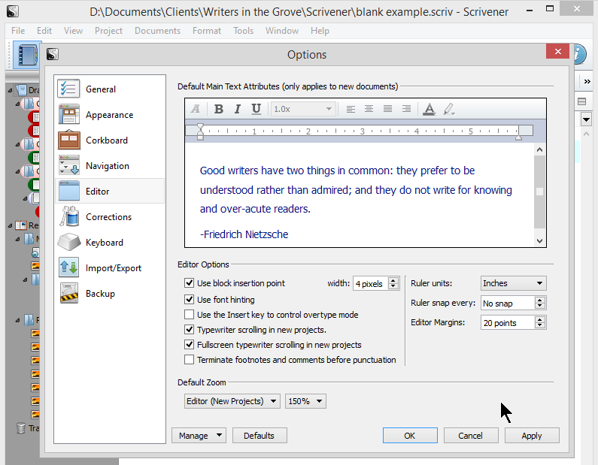Viewport: 598px width, 465px height.
Task: Click the Editor Margins 20 points field
Action: pyautogui.click(x=508, y=322)
